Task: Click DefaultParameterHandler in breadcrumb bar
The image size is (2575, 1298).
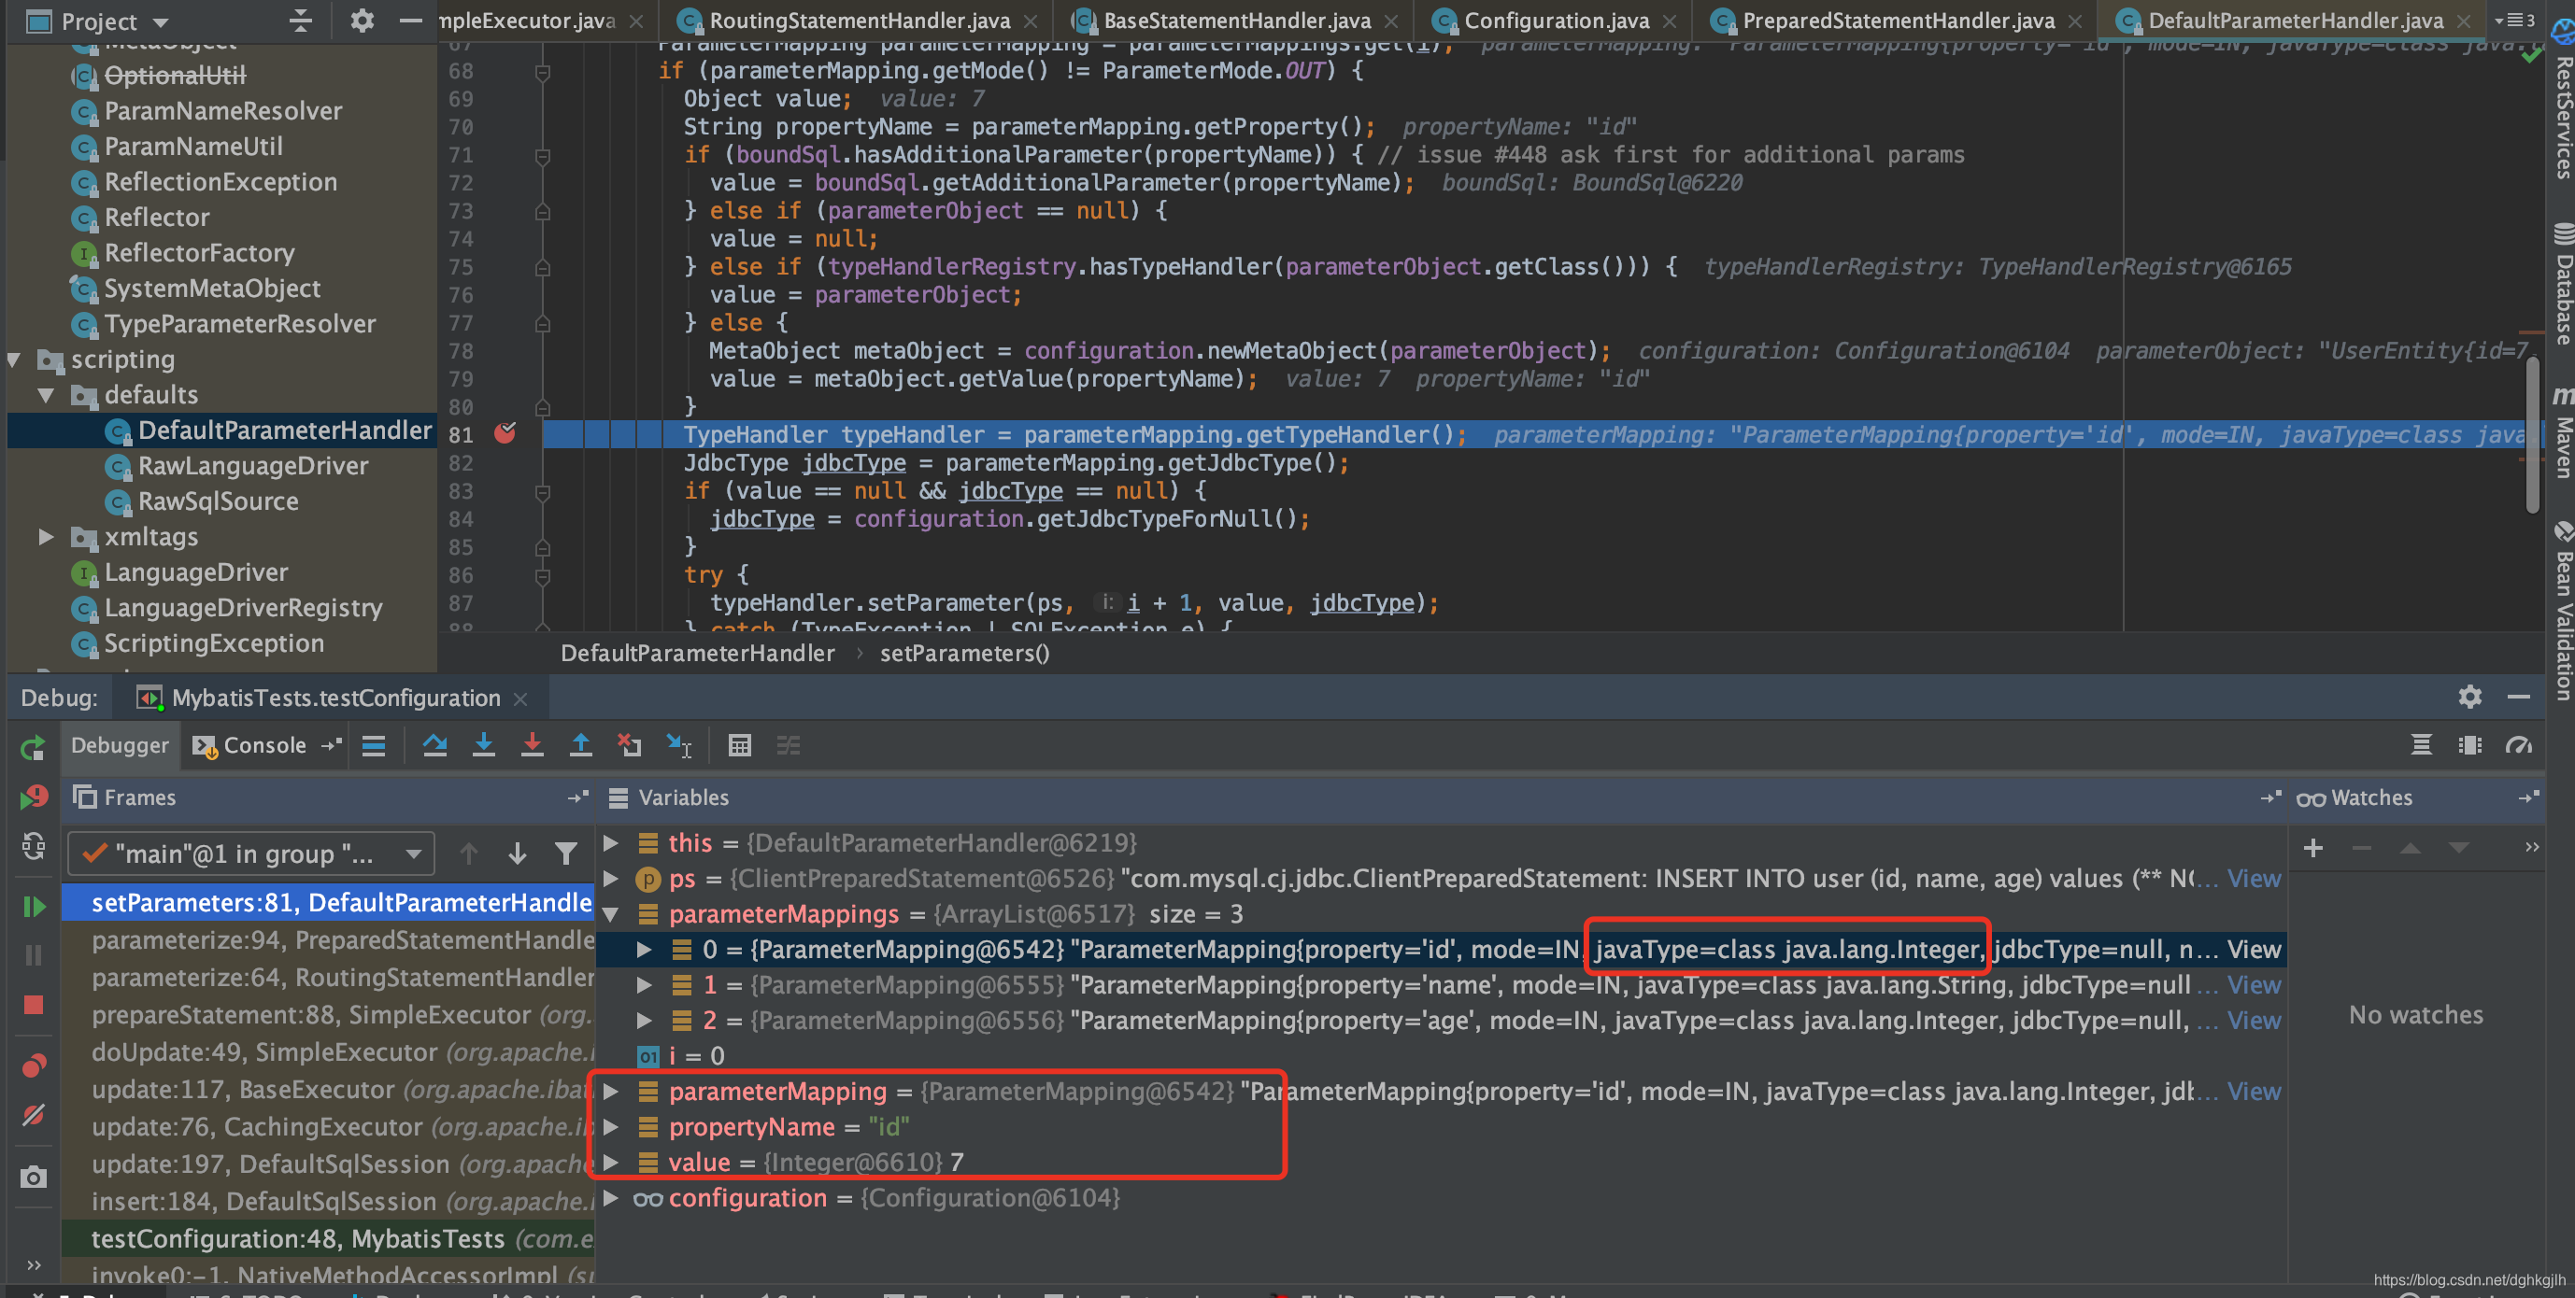Action: coord(698,654)
